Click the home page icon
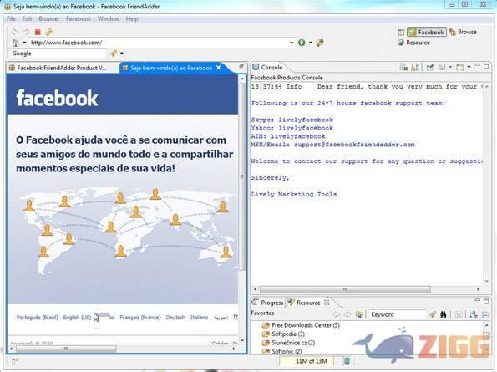497x372 pixels. coord(16,43)
